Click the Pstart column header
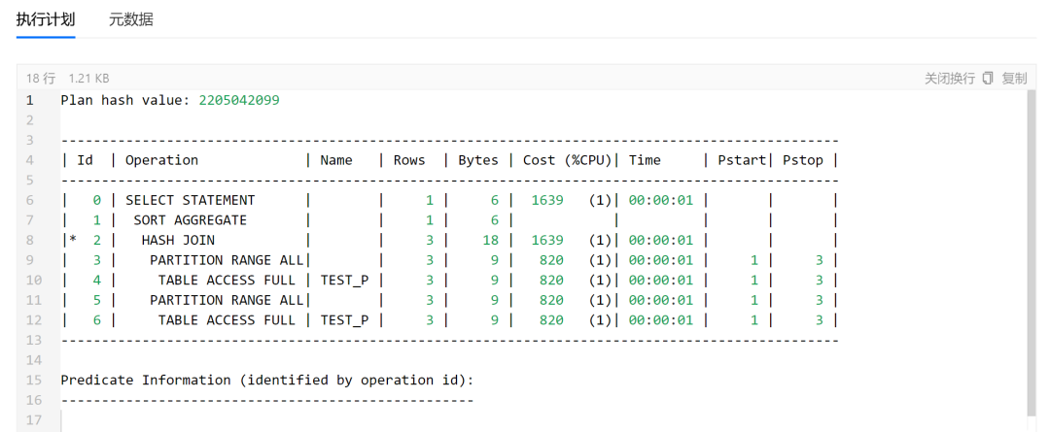 tap(742, 160)
